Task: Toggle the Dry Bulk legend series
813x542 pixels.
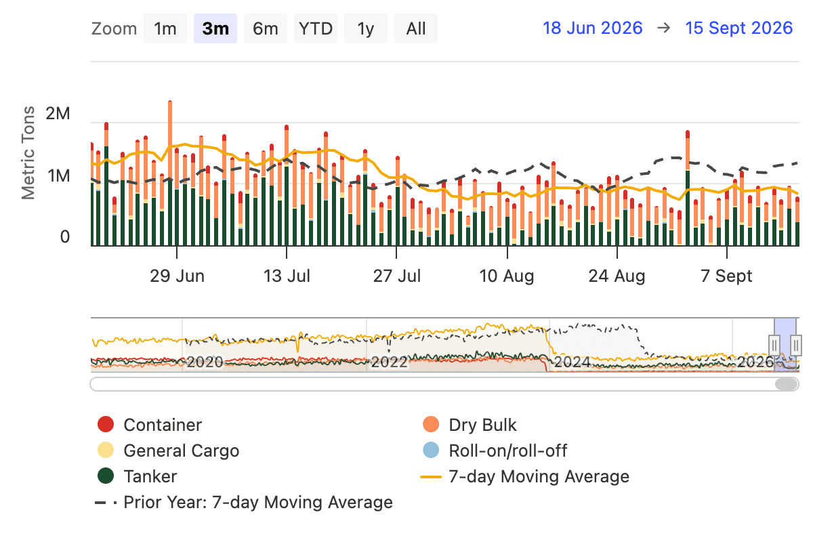Action: pyautogui.click(x=470, y=425)
